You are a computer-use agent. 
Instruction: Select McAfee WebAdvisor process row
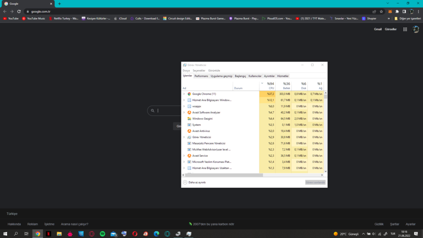[253, 150]
